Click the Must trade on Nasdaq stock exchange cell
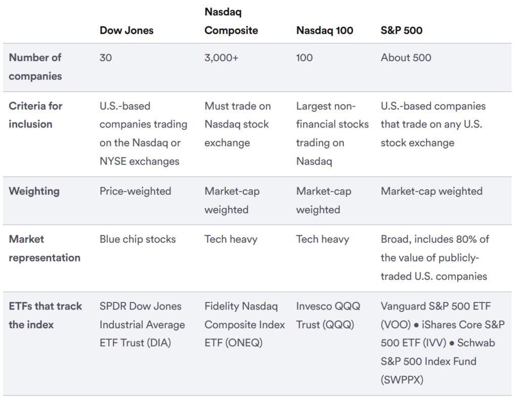518x398 pixels. [x=237, y=124]
